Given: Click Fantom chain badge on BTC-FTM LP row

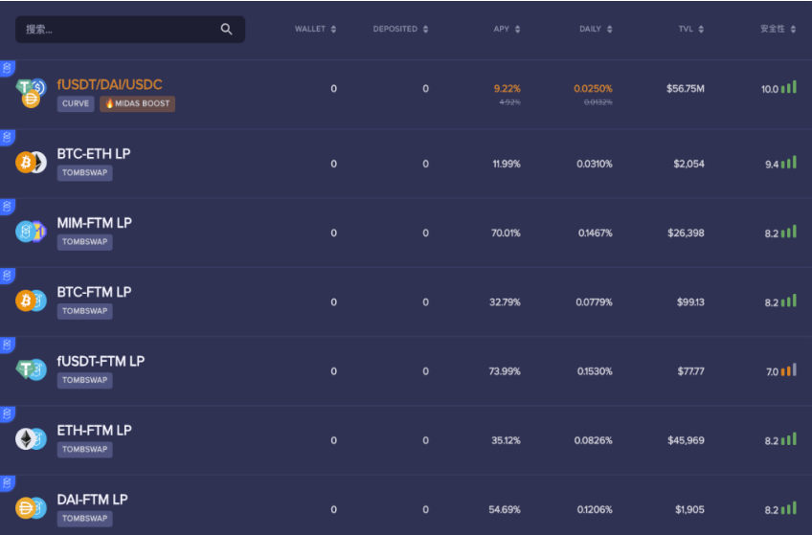Looking at the screenshot, I should 8,276.
